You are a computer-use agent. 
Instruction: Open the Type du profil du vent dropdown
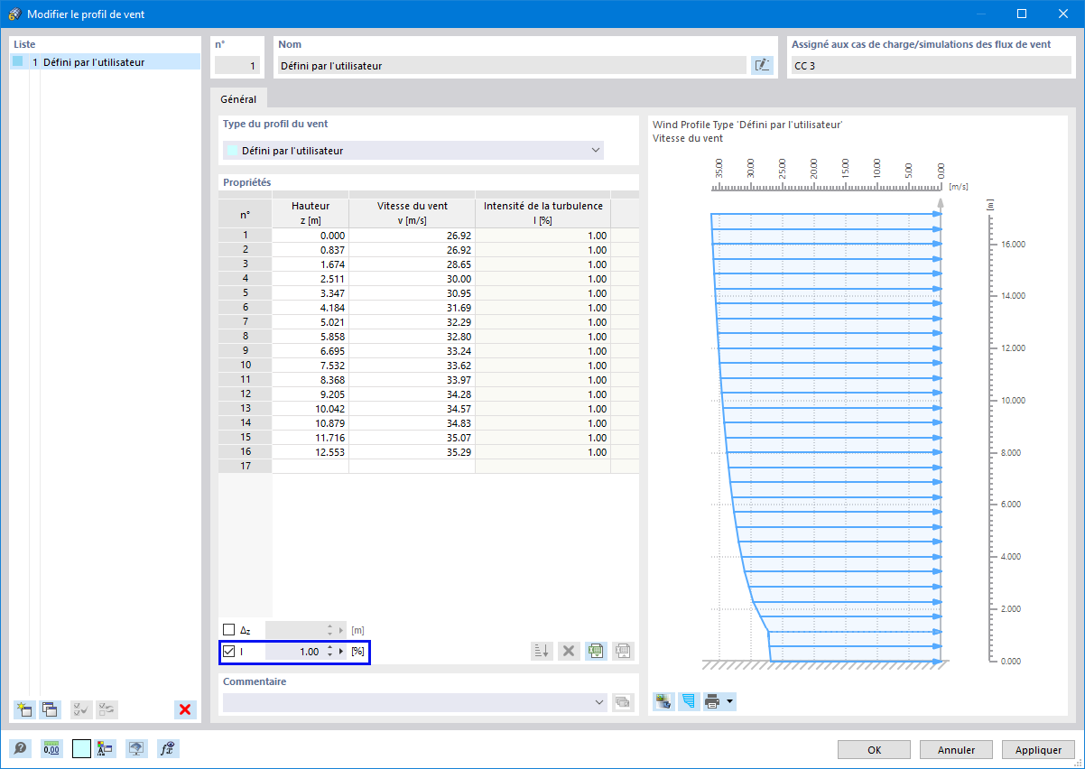pyautogui.click(x=413, y=151)
